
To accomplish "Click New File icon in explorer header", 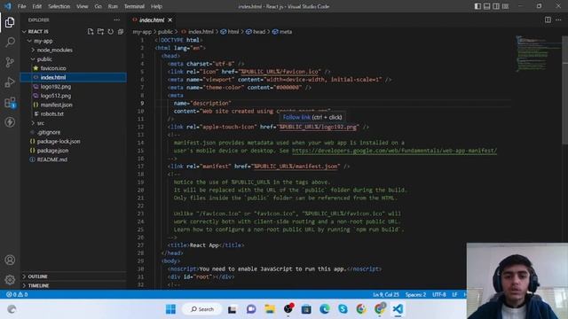I will (x=91, y=32).
